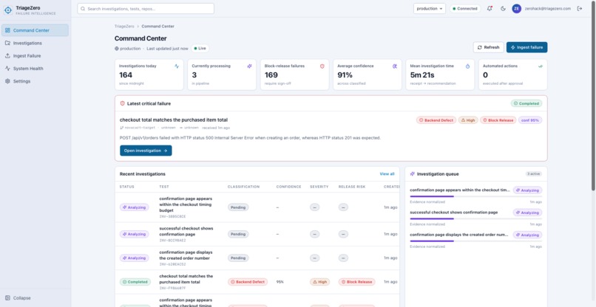Click the conf 95% badge

click(x=530, y=120)
